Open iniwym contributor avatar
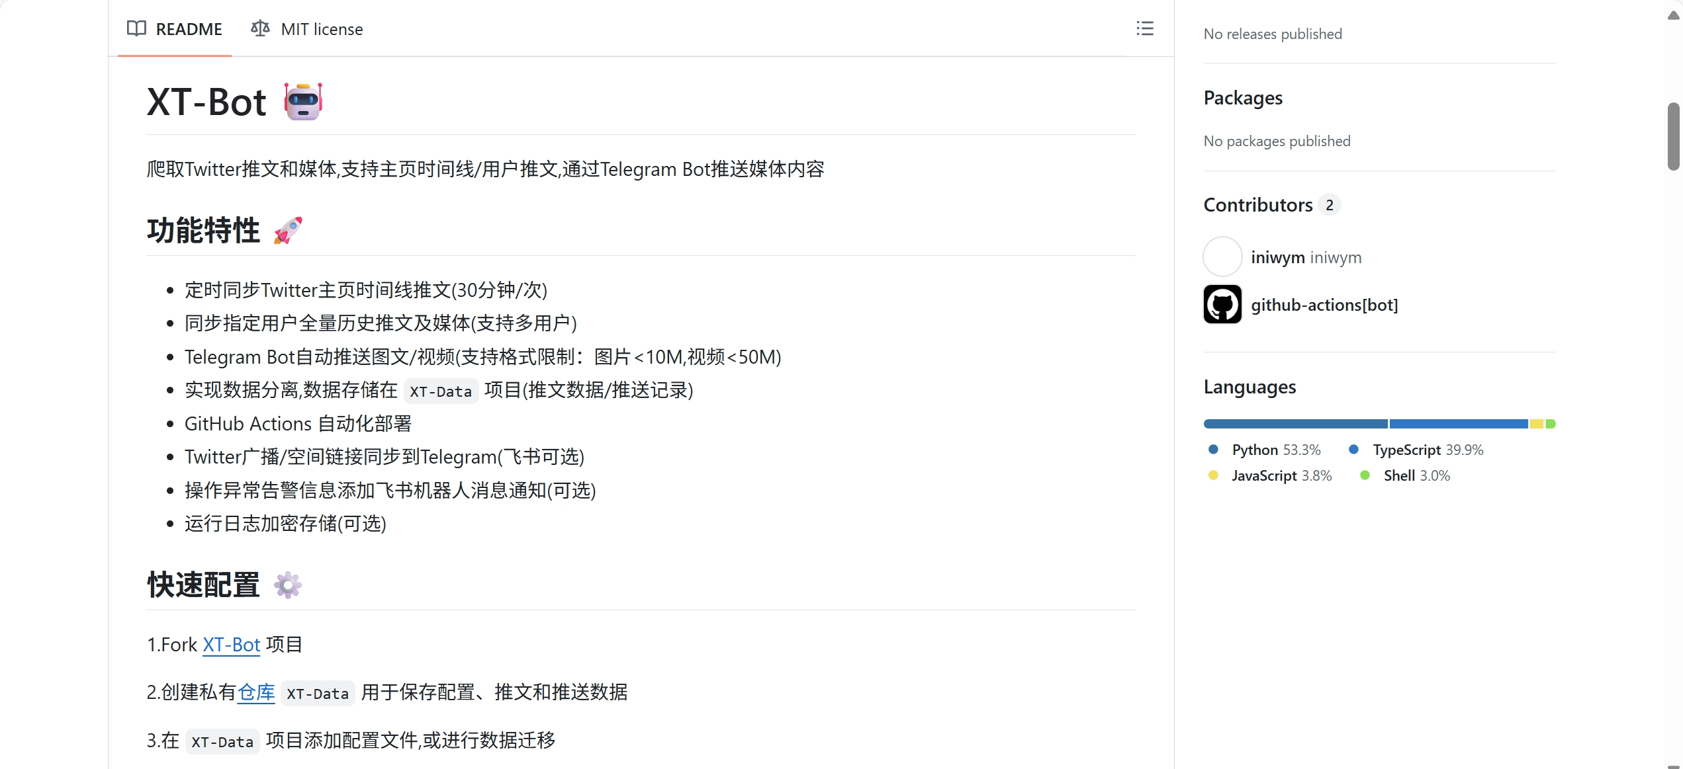1683x769 pixels. tap(1222, 257)
